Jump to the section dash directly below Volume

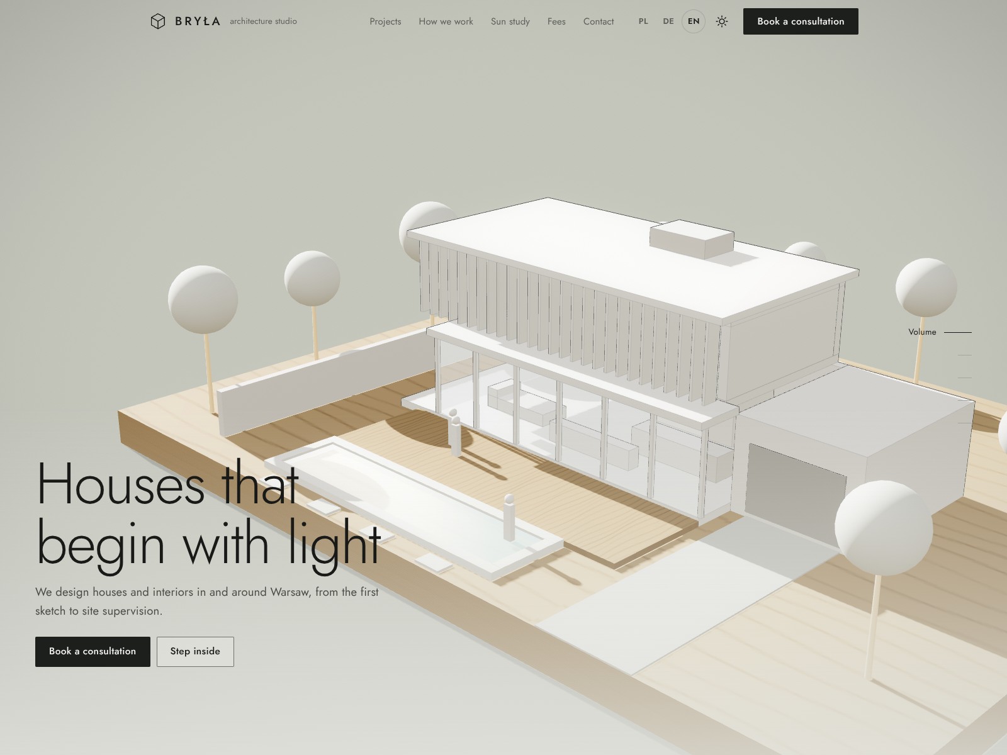pyautogui.click(x=965, y=355)
